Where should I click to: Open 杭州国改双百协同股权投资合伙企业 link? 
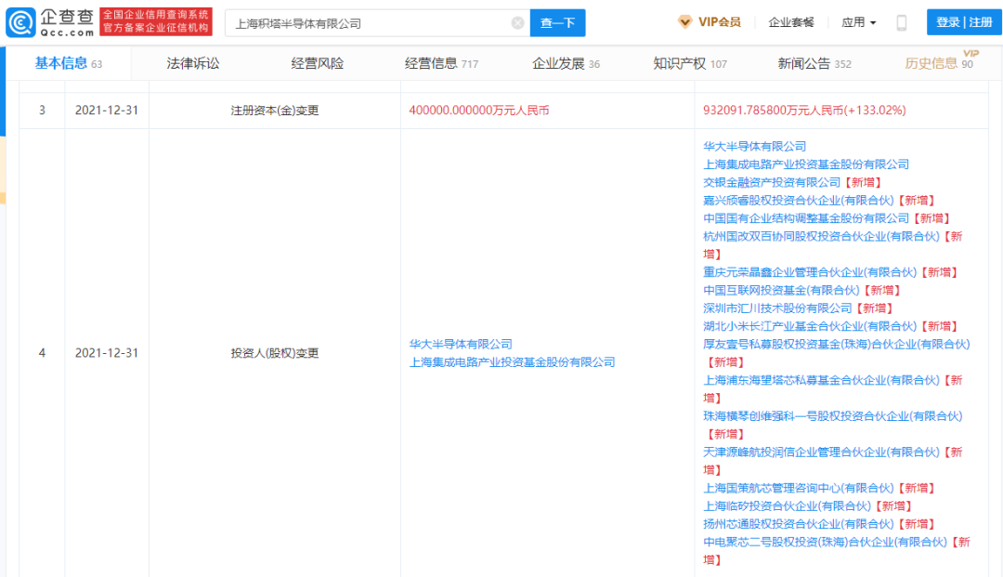821,236
